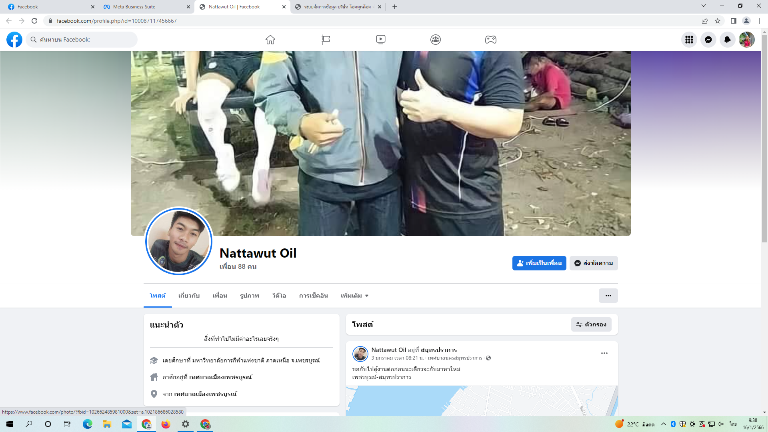
Task: Open Facebook Home feed icon
Action: [270, 40]
